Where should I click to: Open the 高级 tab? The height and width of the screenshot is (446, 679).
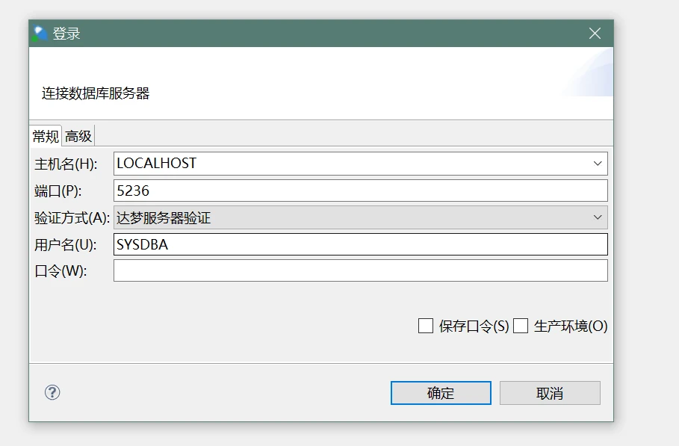(78, 136)
